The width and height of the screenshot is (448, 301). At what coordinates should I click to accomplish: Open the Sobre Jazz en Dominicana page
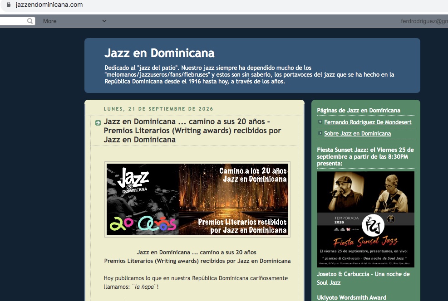coord(357,134)
